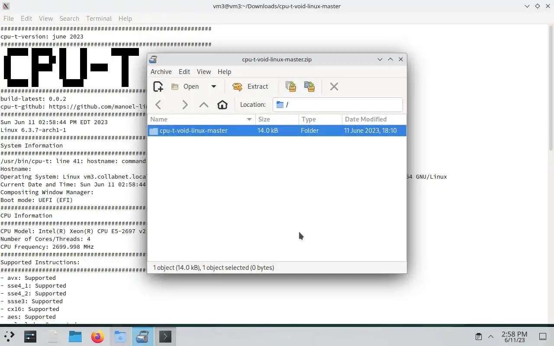Screen dimensions: 554x346
Task: Click 'Boot mode: UEFI (EFI)' terminal line
Action: [37, 200]
